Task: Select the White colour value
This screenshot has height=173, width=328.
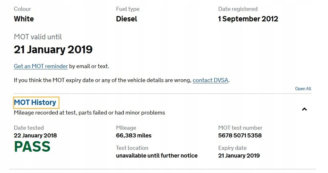Action: 24,19
